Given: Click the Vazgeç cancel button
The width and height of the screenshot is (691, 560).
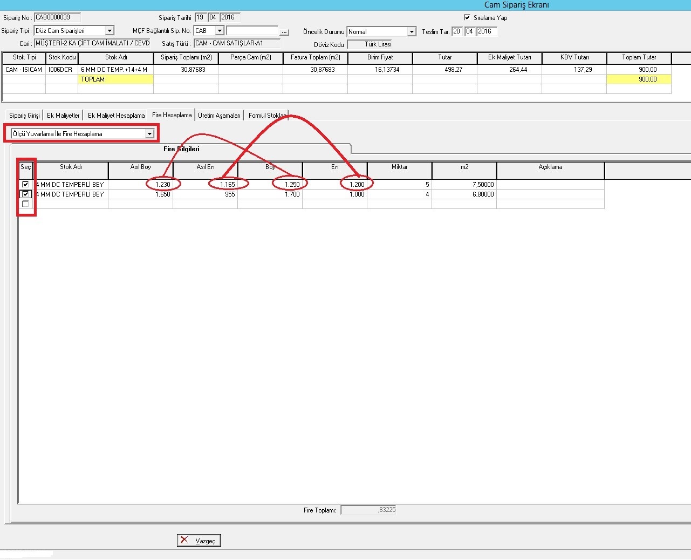Looking at the screenshot, I should click(199, 541).
